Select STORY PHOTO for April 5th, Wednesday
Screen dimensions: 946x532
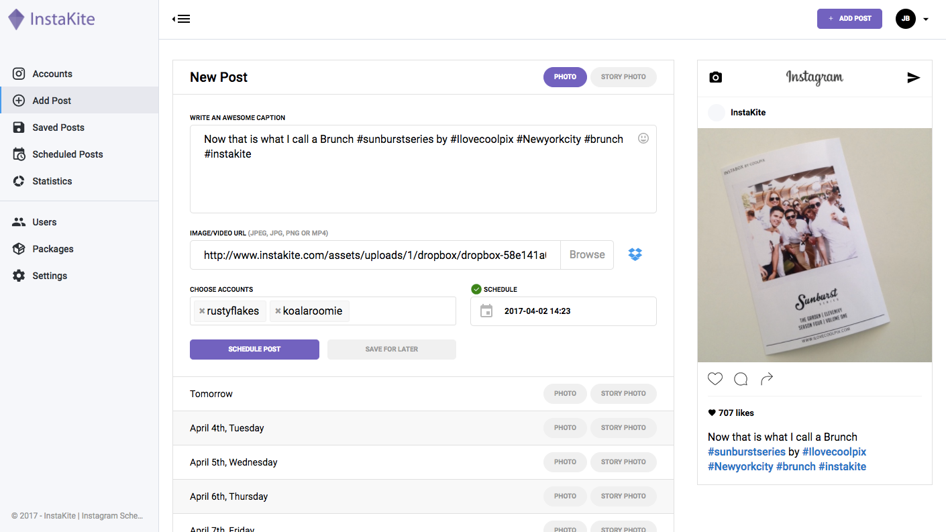point(623,462)
